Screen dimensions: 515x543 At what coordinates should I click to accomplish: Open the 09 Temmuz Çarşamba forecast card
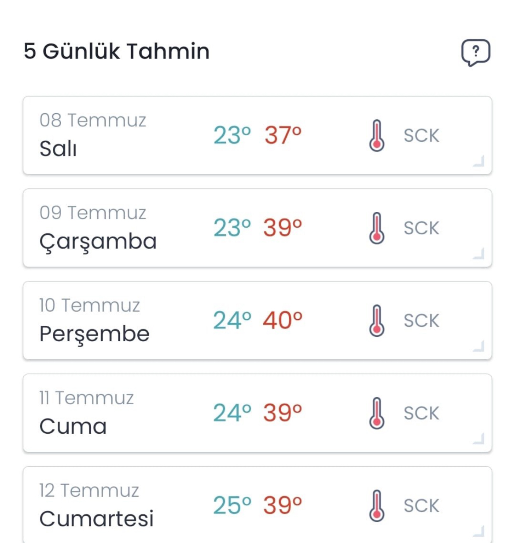[x=257, y=228]
